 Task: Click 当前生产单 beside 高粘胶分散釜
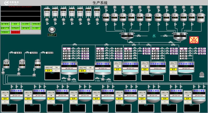[82, 68]
